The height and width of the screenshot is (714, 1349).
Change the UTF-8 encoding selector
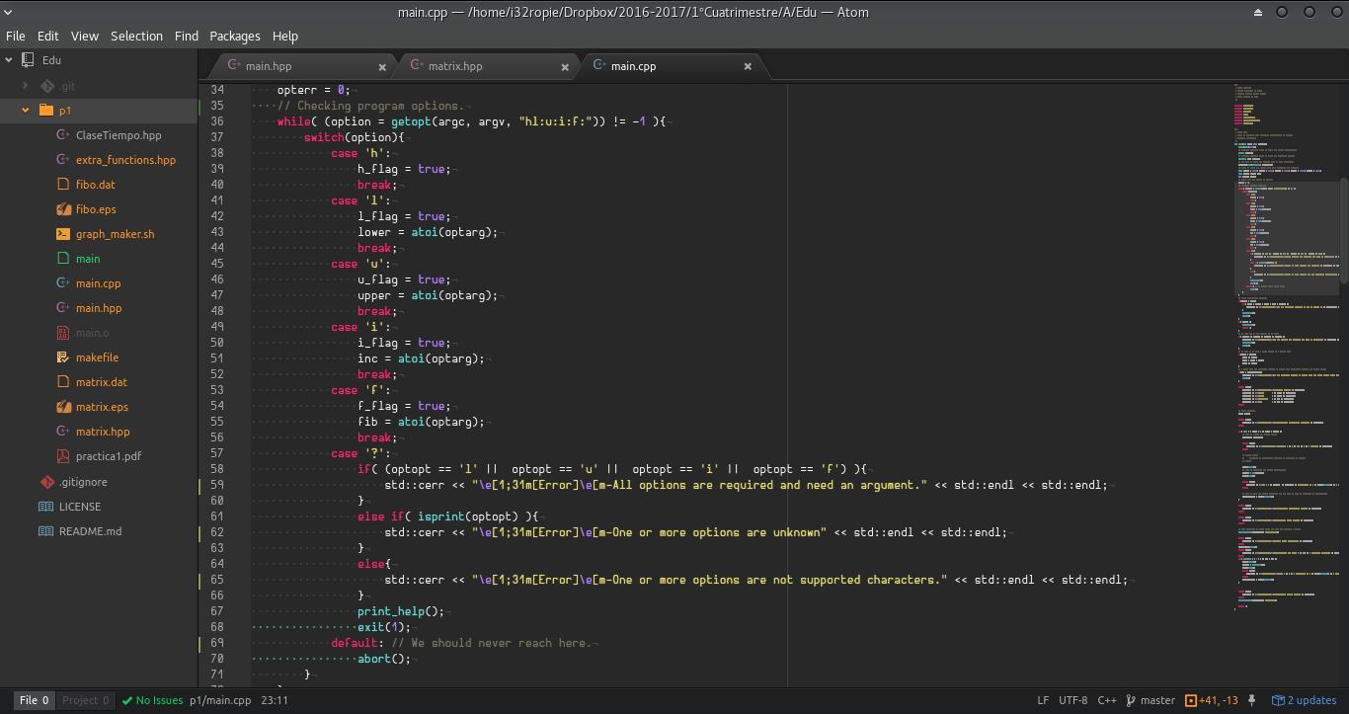(x=1072, y=700)
